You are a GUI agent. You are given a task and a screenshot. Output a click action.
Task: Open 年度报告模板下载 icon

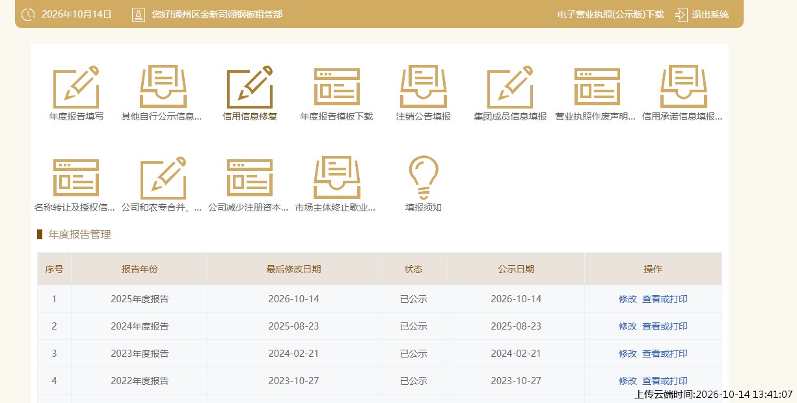tap(336, 87)
